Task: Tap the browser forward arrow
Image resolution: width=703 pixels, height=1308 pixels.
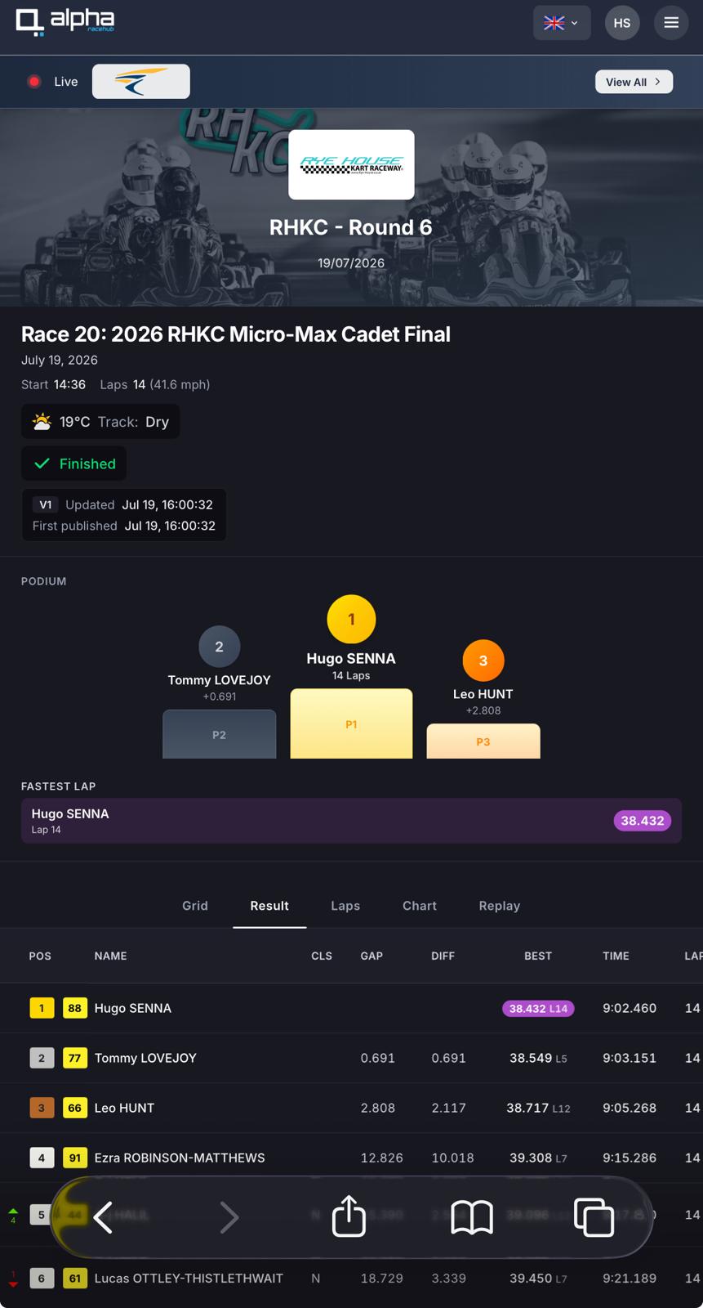Action: tap(229, 1217)
